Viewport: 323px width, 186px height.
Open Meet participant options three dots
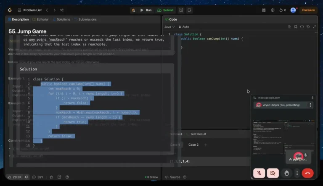pos(310,105)
